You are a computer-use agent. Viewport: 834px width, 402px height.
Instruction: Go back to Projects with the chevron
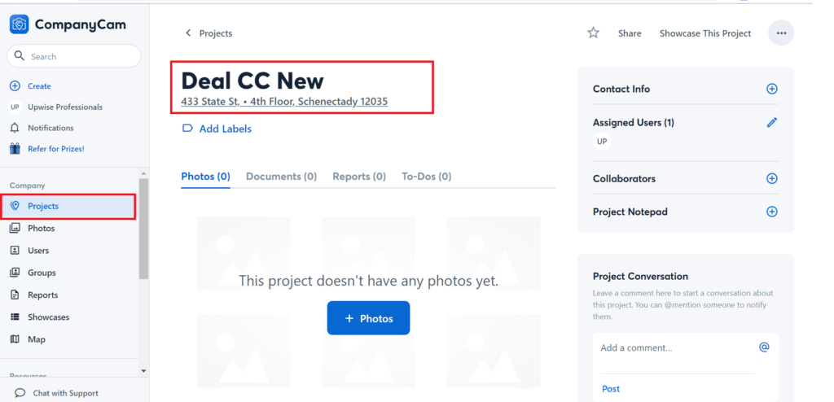[x=188, y=33]
